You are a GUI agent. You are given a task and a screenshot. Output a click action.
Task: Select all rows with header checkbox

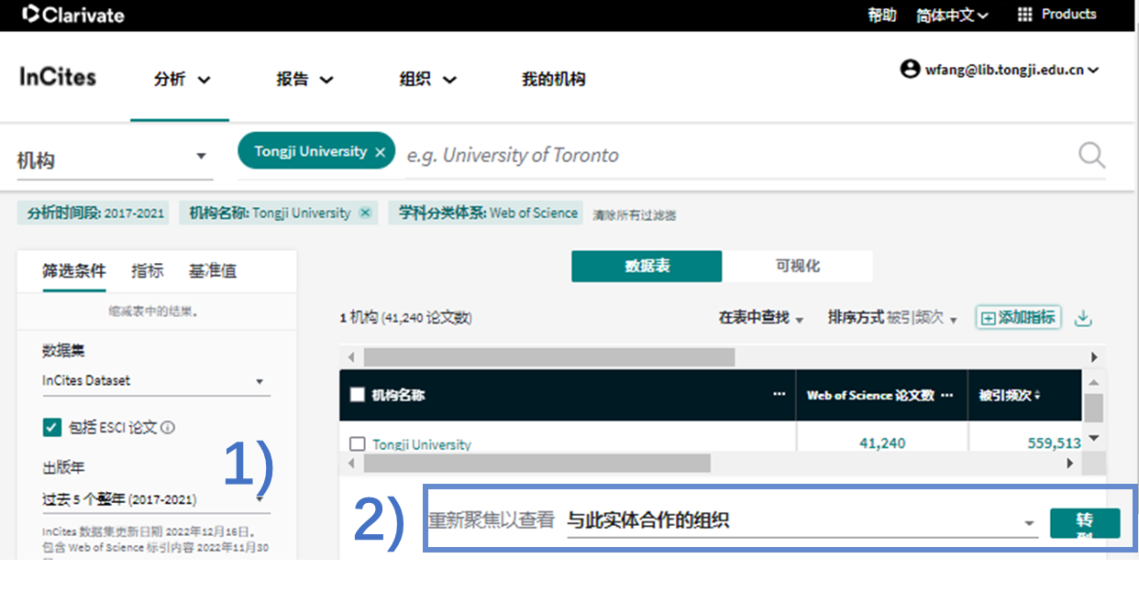coord(358,395)
